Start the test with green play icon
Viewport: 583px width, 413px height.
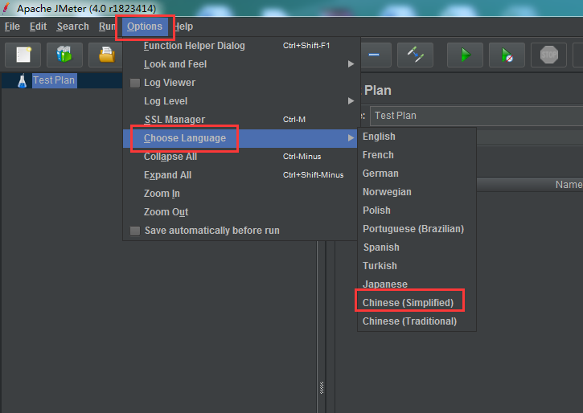pyautogui.click(x=465, y=55)
